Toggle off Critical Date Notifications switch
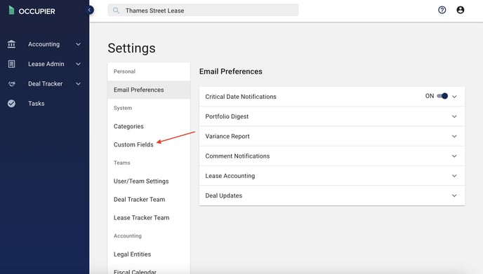The width and height of the screenshot is (483, 274). pos(442,96)
